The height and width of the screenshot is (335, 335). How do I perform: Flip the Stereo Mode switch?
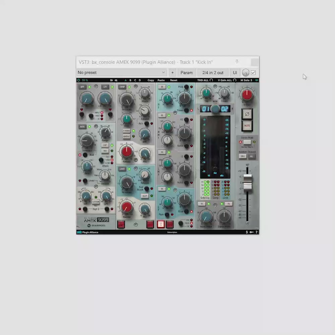[247, 142]
